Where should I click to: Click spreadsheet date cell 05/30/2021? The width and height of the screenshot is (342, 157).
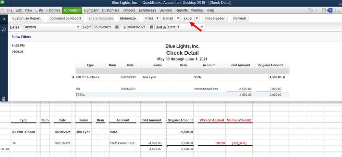(63, 132)
